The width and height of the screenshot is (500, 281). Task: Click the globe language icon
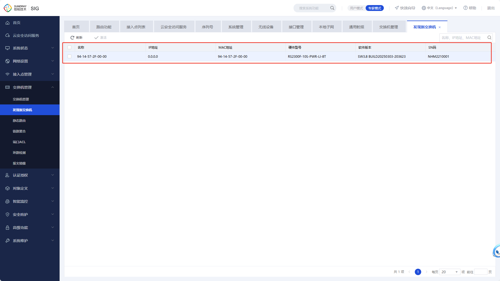coord(424,8)
